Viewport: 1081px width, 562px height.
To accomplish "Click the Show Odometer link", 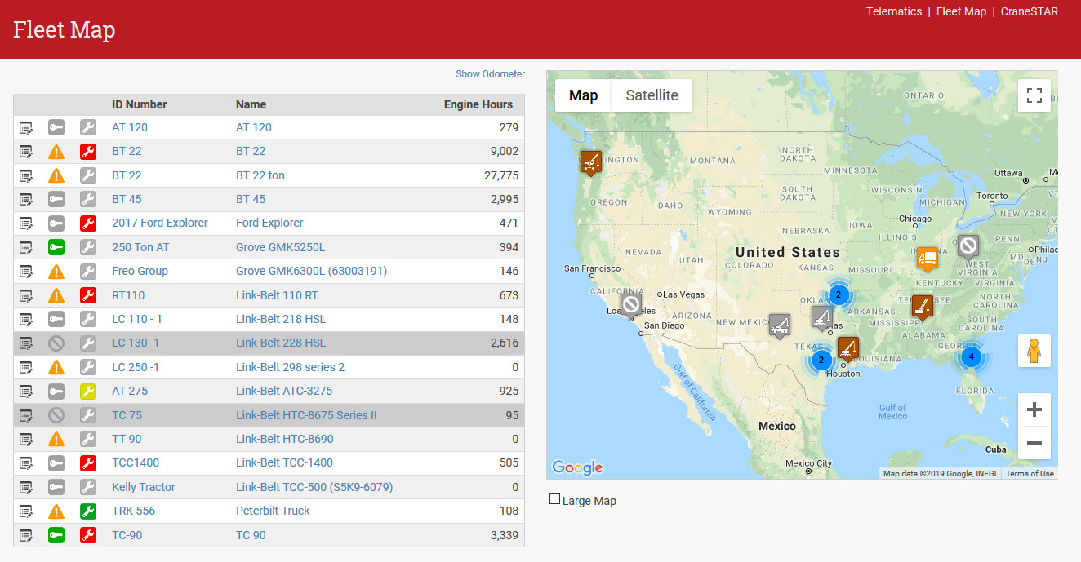I will [x=490, y=74].
